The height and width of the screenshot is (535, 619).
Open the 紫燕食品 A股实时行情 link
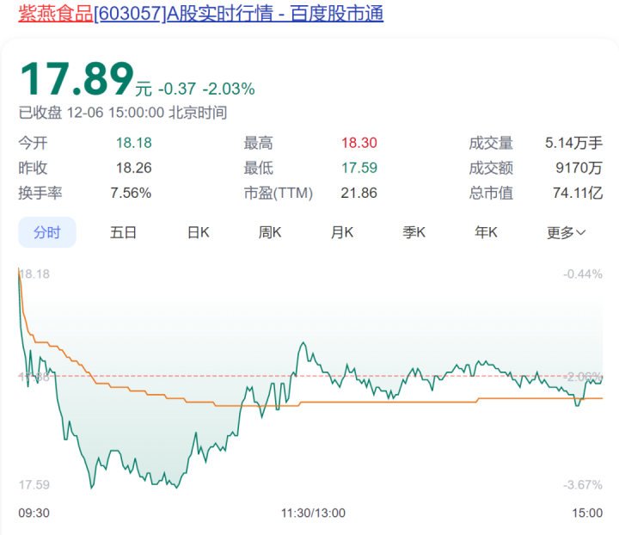tap(200, 13)
